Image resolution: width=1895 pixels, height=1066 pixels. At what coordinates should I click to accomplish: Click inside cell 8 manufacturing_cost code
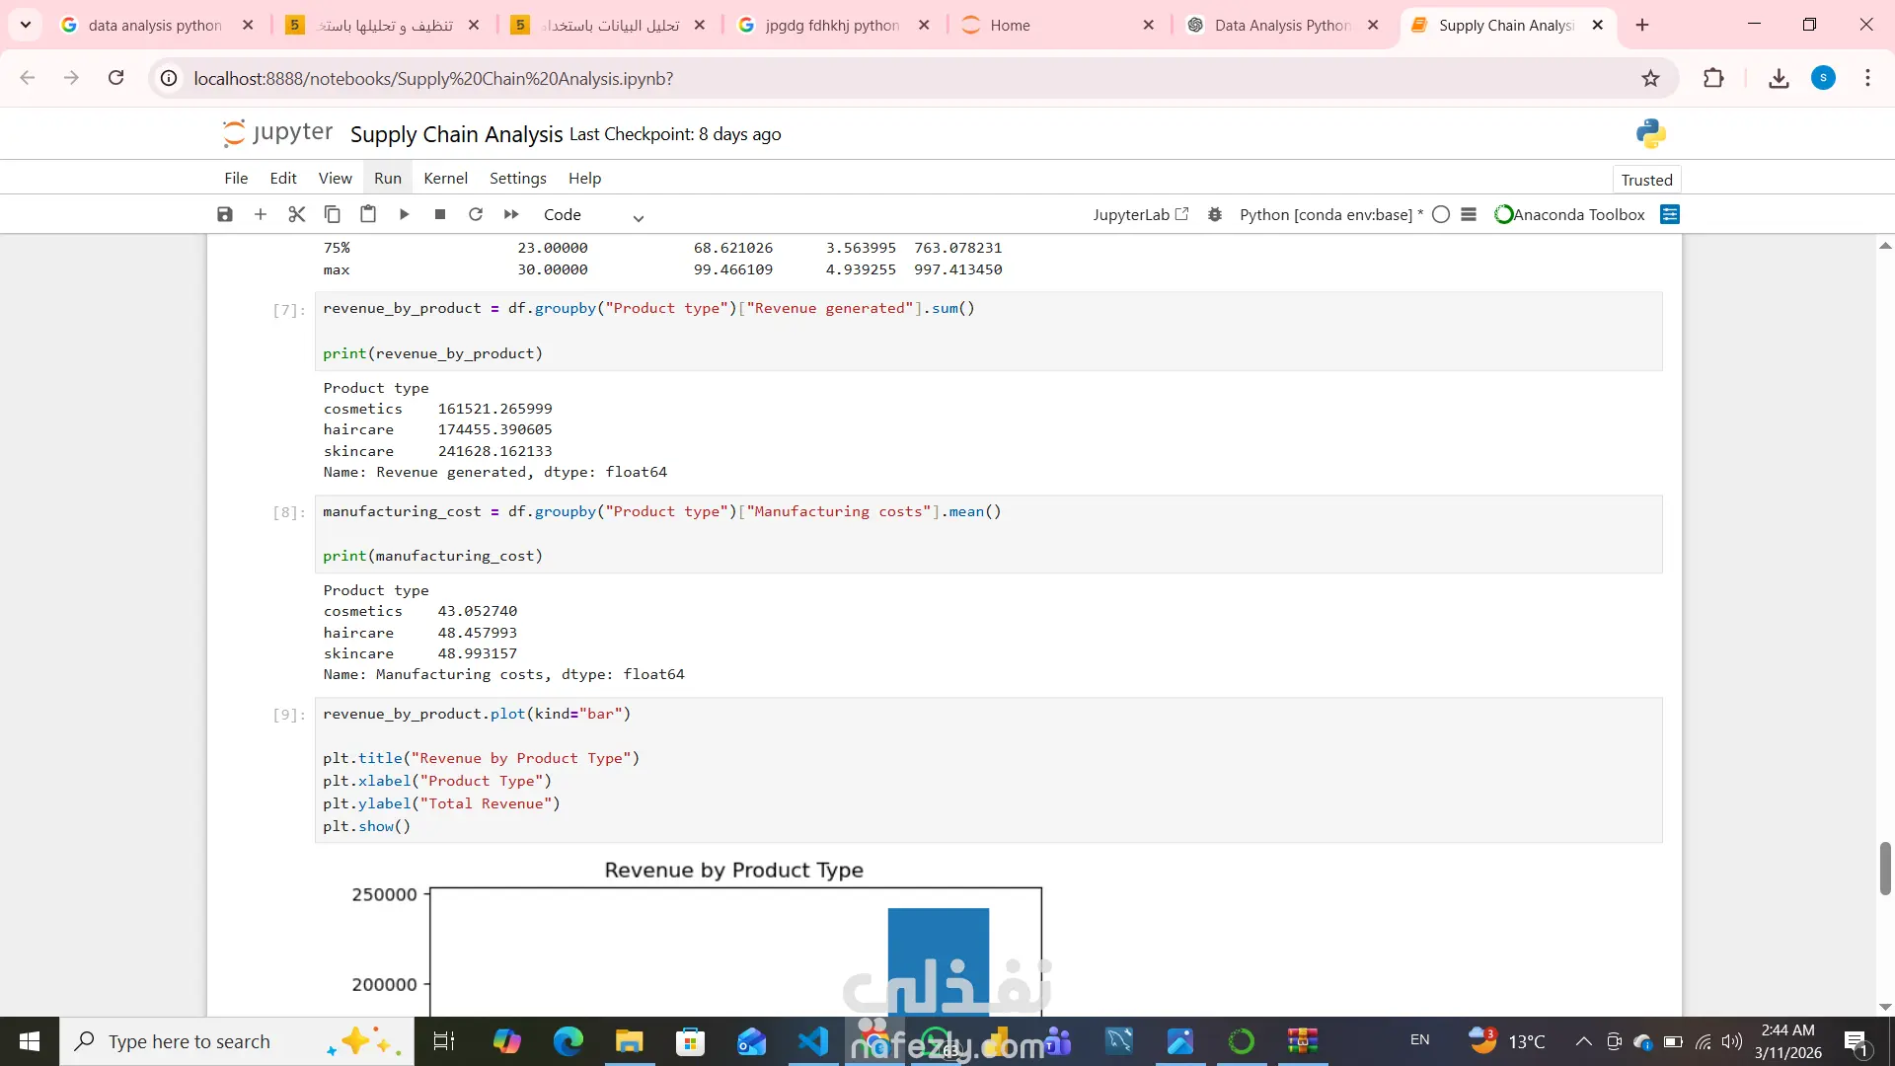click(988, 534)
